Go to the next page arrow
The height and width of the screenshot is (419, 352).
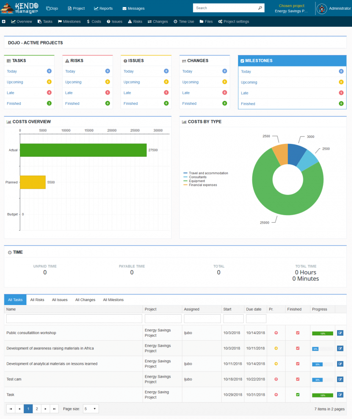[x=45, y=409]
